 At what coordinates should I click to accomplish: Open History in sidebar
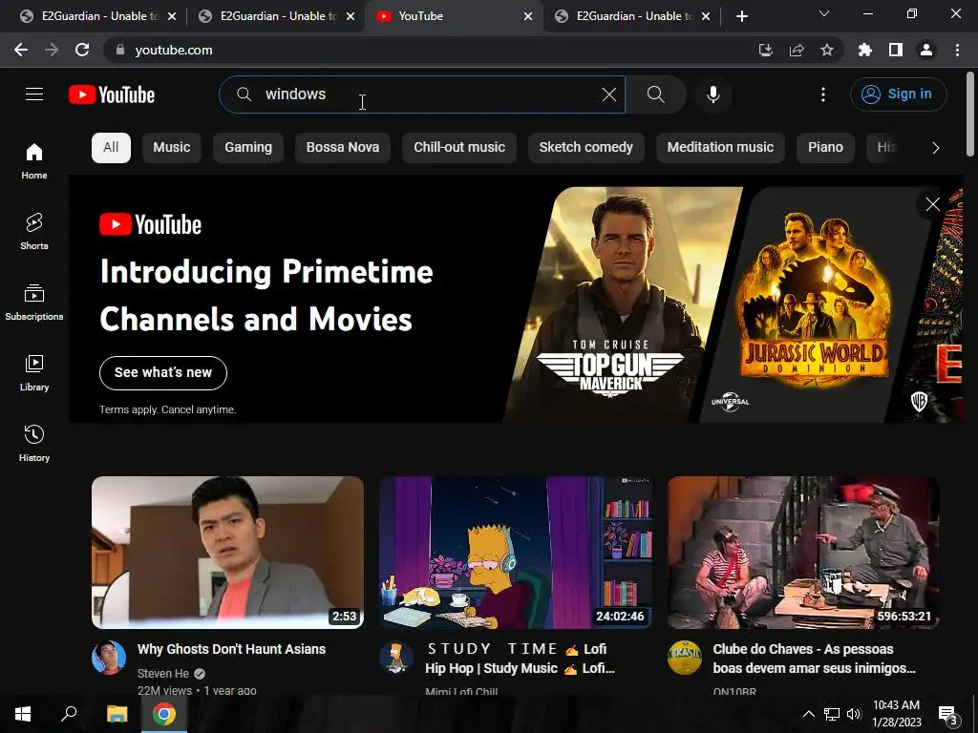34,443
